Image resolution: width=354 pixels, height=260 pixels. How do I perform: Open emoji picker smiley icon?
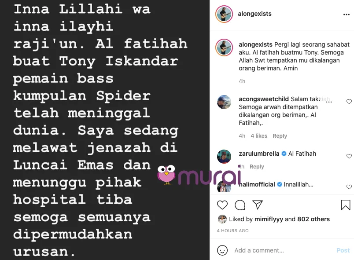222,250
